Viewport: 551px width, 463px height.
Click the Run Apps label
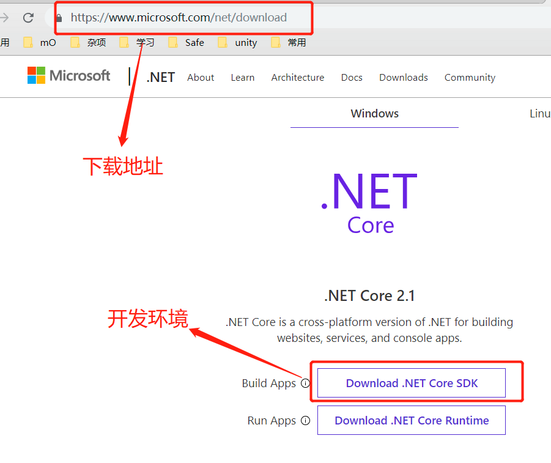pyautogui.click(x=272, y=421)
